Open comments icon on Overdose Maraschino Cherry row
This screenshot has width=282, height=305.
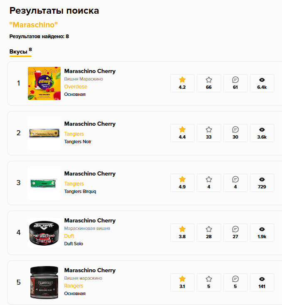click(235, 80)
